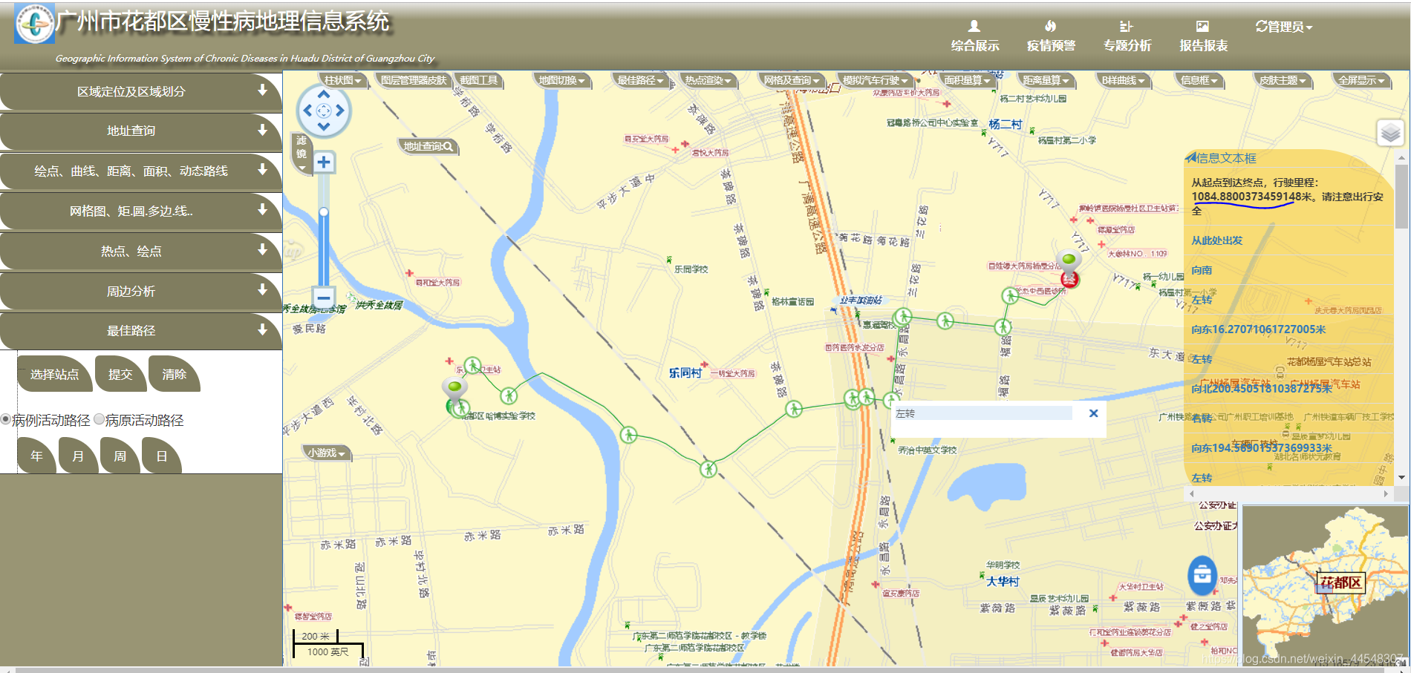The width and height of the screenshot is (1411, 673).
Task: Switch to the 月 time tab
Action: pyautogui.click(x=78, y=456)
